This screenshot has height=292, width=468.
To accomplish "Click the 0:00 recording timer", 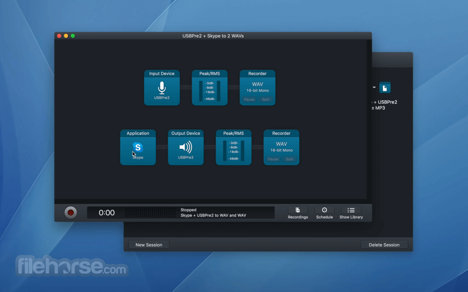I will click(x=107, y=213).
